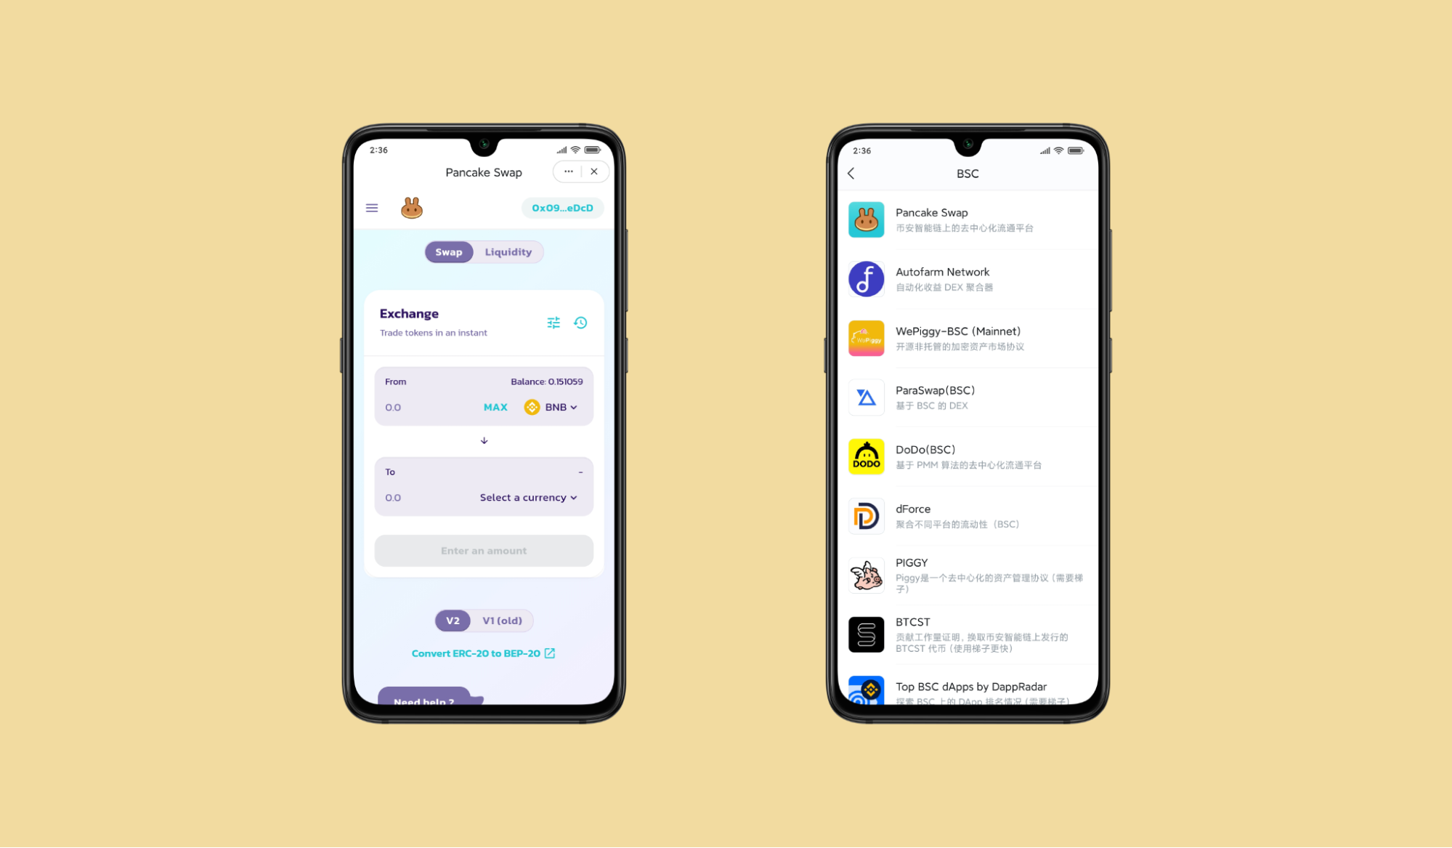
Task: Select V2 version toggle
Action: point(453,620)
